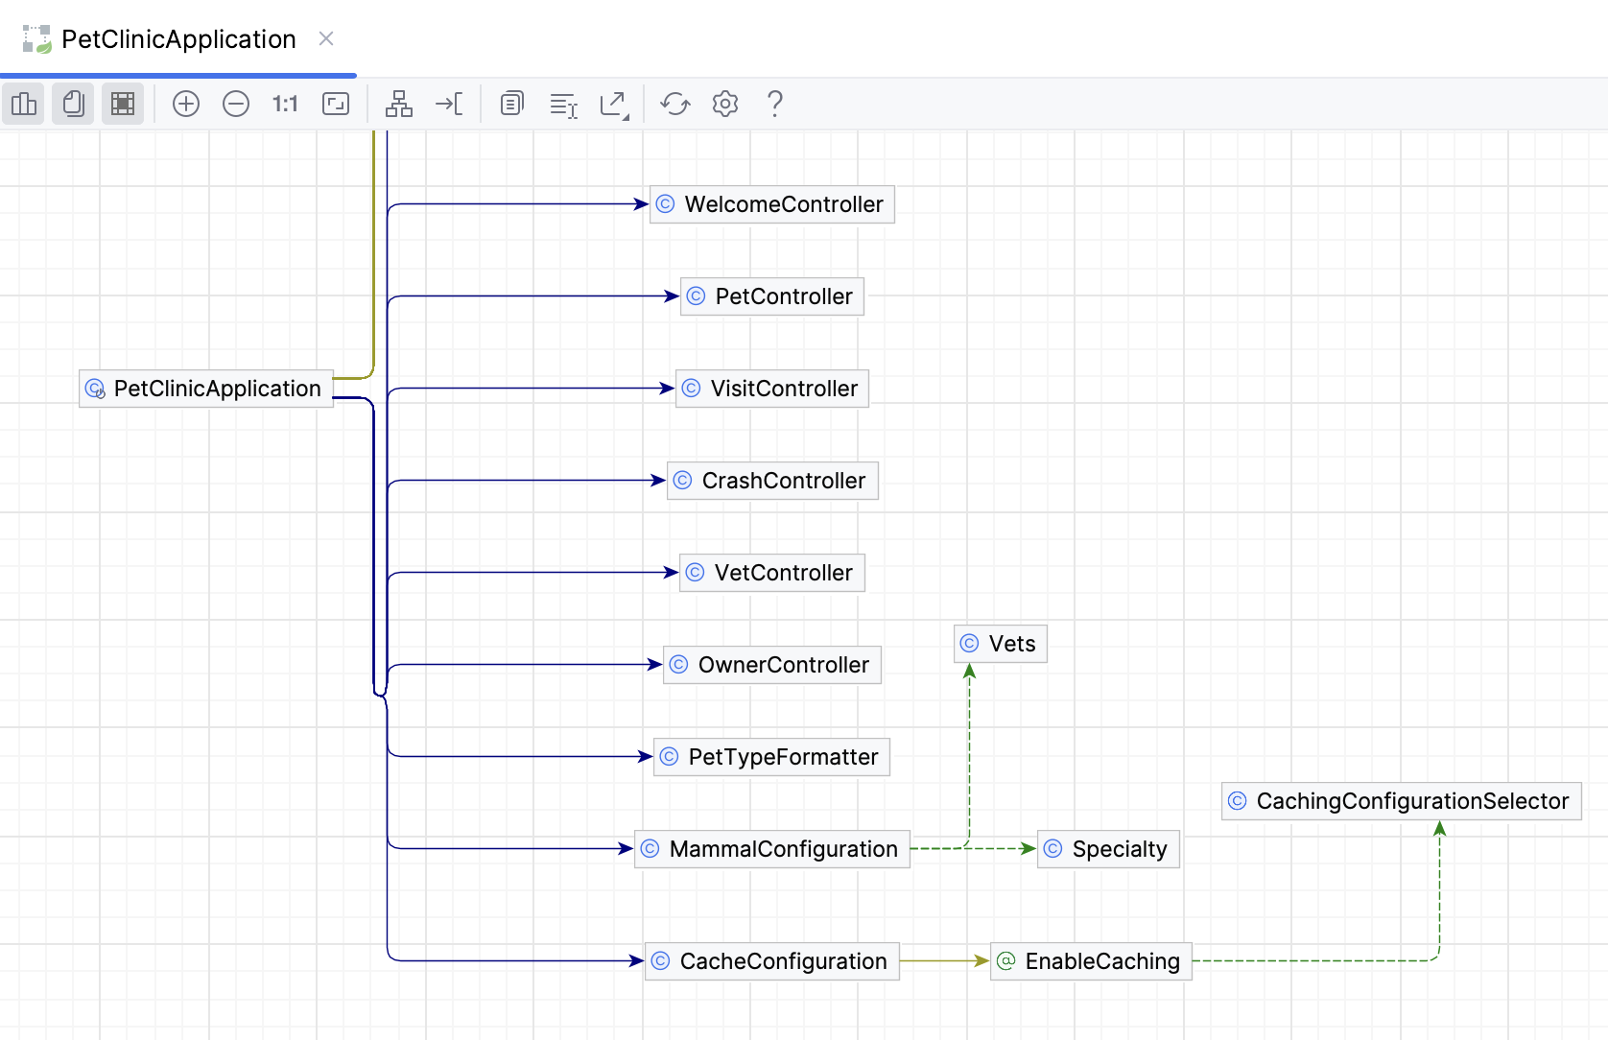
Task: Zoom out of the diagram with the minus icon
Action: click(236, 104)
